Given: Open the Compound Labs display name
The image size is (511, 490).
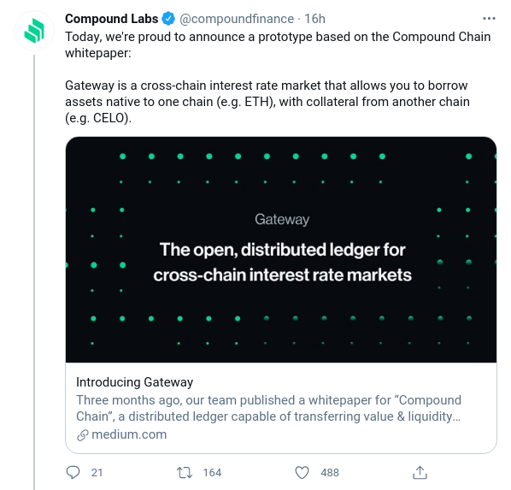Looking at the screenshot, I should point(111,19).
